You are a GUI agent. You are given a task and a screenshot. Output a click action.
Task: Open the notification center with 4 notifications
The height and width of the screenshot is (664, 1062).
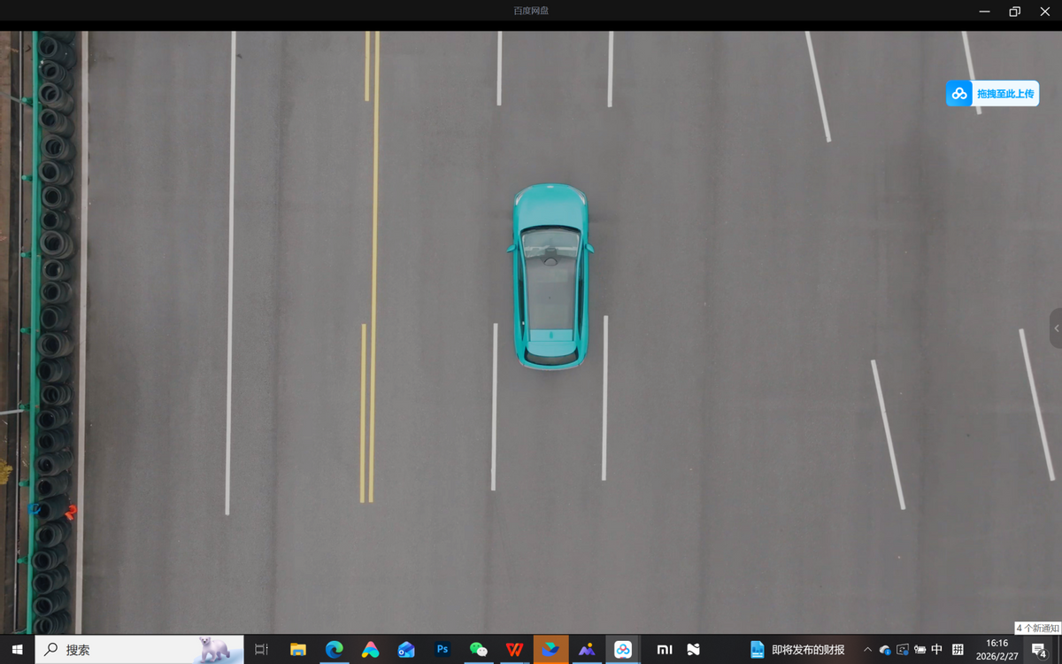pyautogui.click(x=1039, y=650)
